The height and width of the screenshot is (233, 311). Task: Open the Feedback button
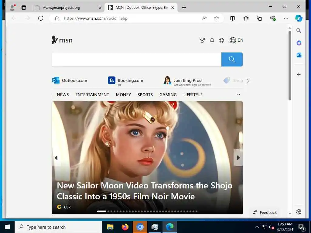click(265, 212)
